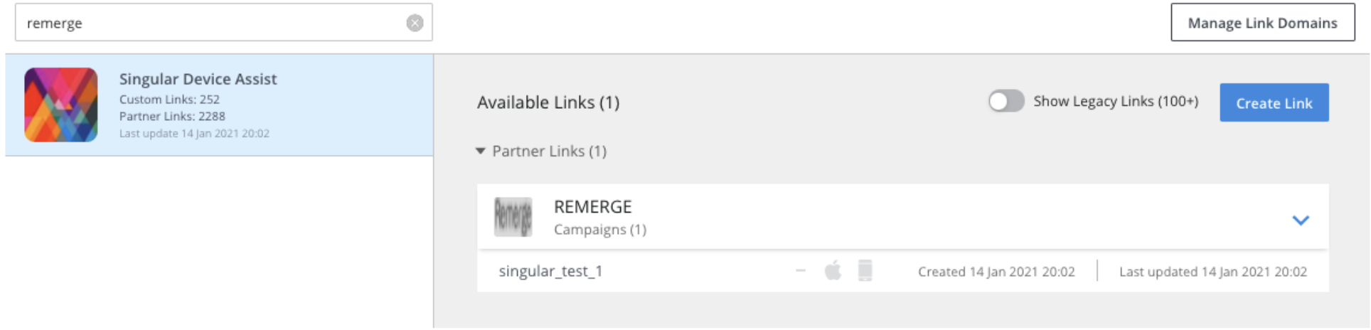Click the Singular Device Assist app icon
This screenshot has width=1371, height=330.
[61, 105]
